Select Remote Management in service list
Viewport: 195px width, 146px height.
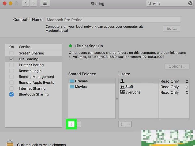(x=36, y=77)
